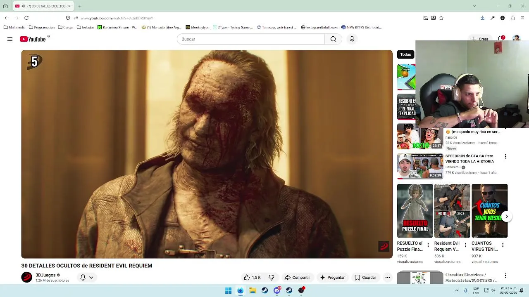
Task: Open the 3DJuegos channel avatar
Action: 27,277
